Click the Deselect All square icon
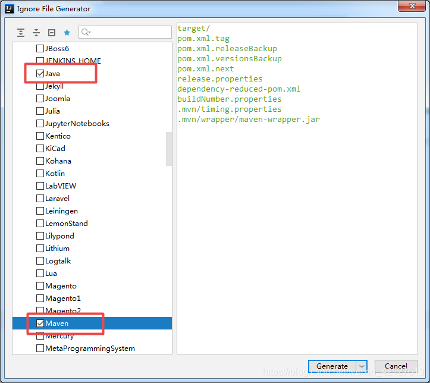This screenshot has width=430, height=383. click(x=52, y=33)
